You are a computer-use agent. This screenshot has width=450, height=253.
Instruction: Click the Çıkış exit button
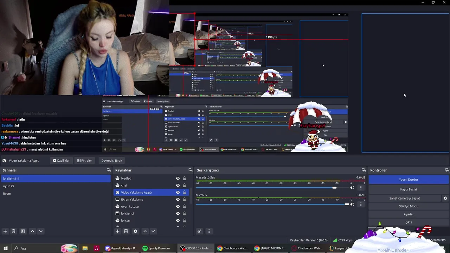[x=409, y=222]
